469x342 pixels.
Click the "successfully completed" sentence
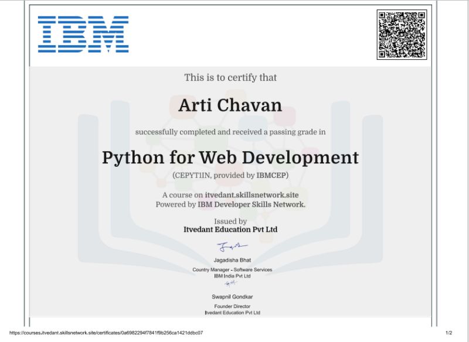(230, 132)
